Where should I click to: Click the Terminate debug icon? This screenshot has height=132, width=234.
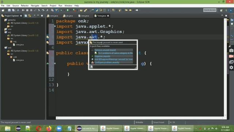coord(31,10)
